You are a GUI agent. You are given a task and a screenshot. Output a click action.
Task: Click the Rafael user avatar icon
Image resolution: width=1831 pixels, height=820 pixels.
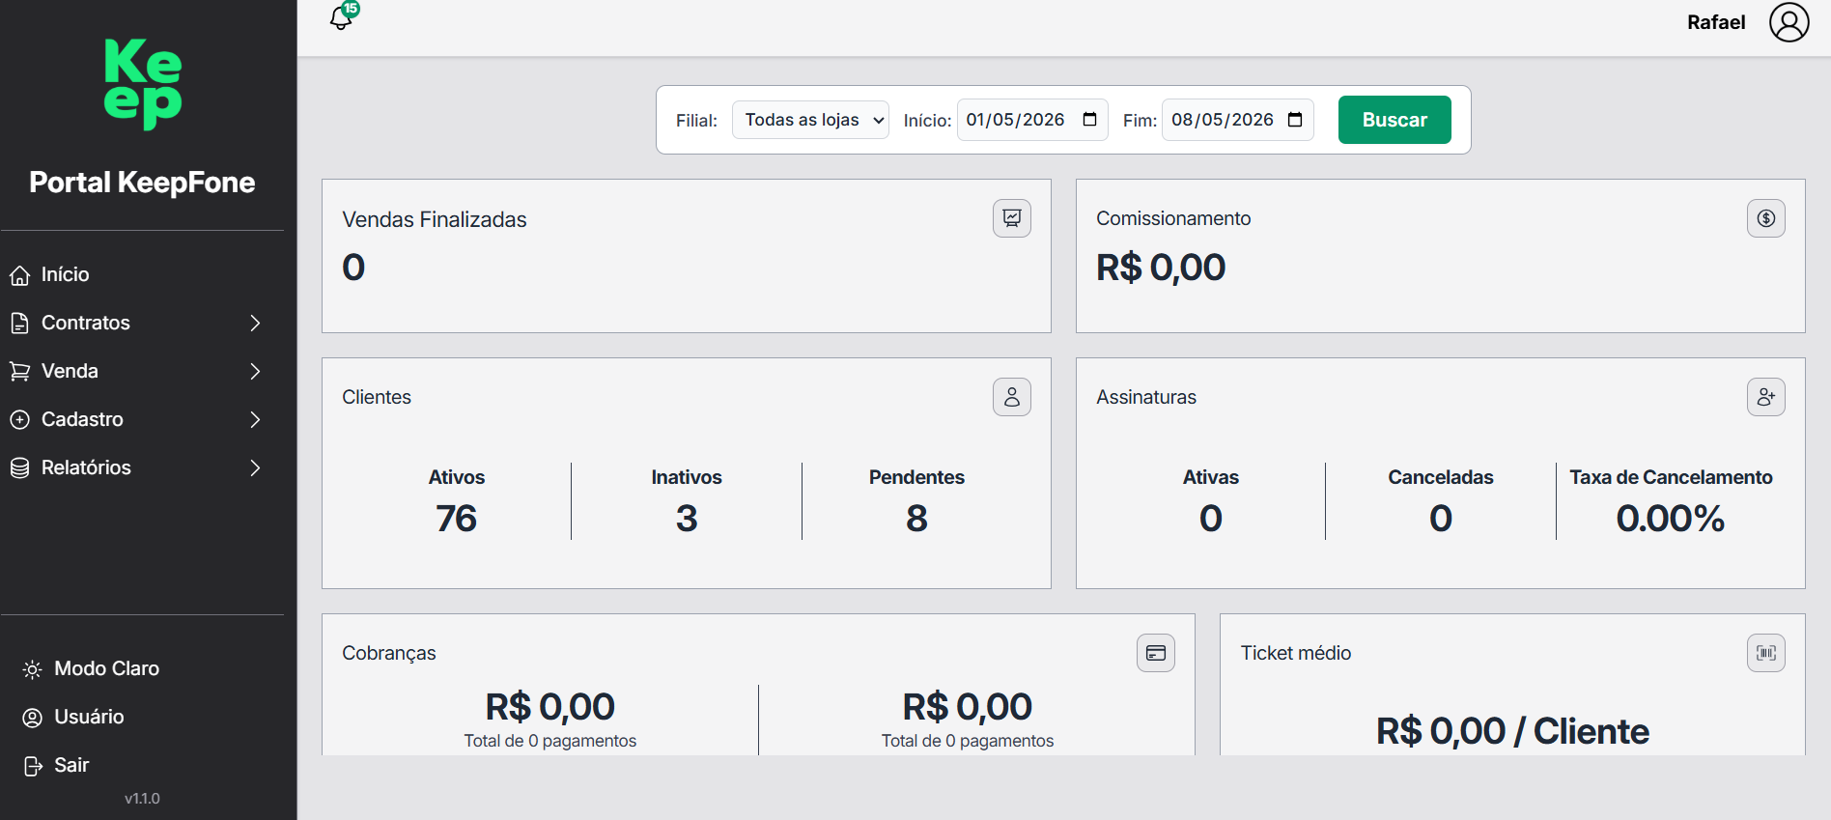[x=1789, y=22]
